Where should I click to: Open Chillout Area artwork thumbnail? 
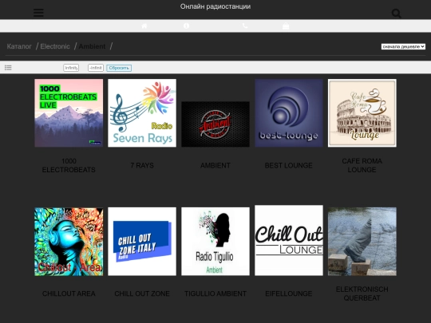pyautogui.click(x=69, y=242)
